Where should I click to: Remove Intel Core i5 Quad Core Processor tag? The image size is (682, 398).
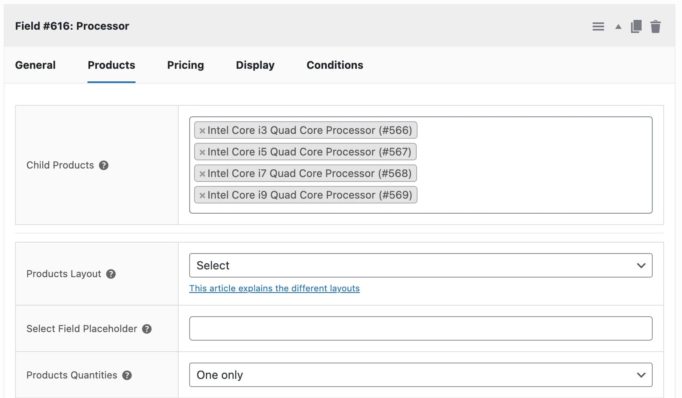point(202,152)
